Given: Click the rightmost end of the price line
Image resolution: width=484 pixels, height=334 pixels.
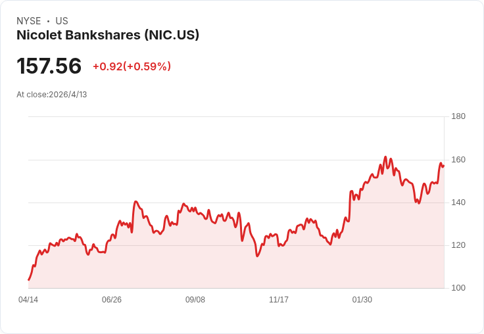Looking at the screenshot, I should 443,166.
